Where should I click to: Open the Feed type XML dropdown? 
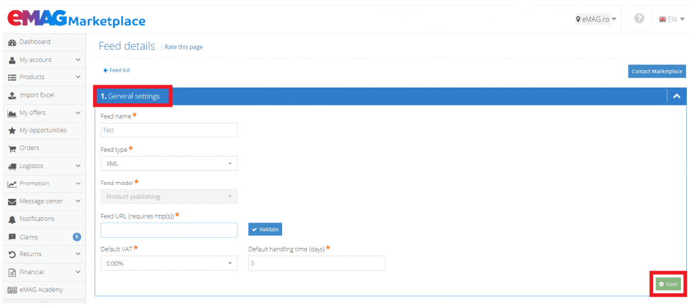pyautogui.click(x=169, y=163)
